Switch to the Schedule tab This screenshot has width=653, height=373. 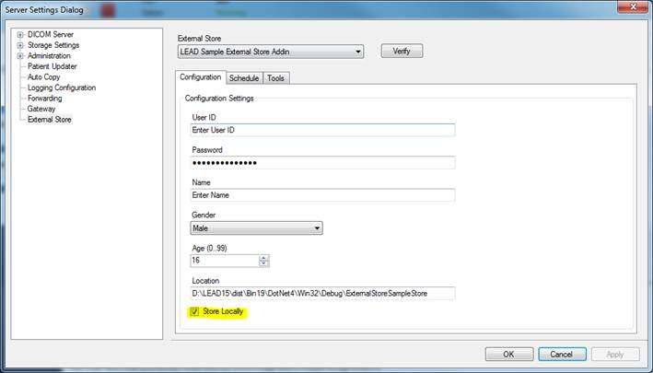click(x=244, y=78)
